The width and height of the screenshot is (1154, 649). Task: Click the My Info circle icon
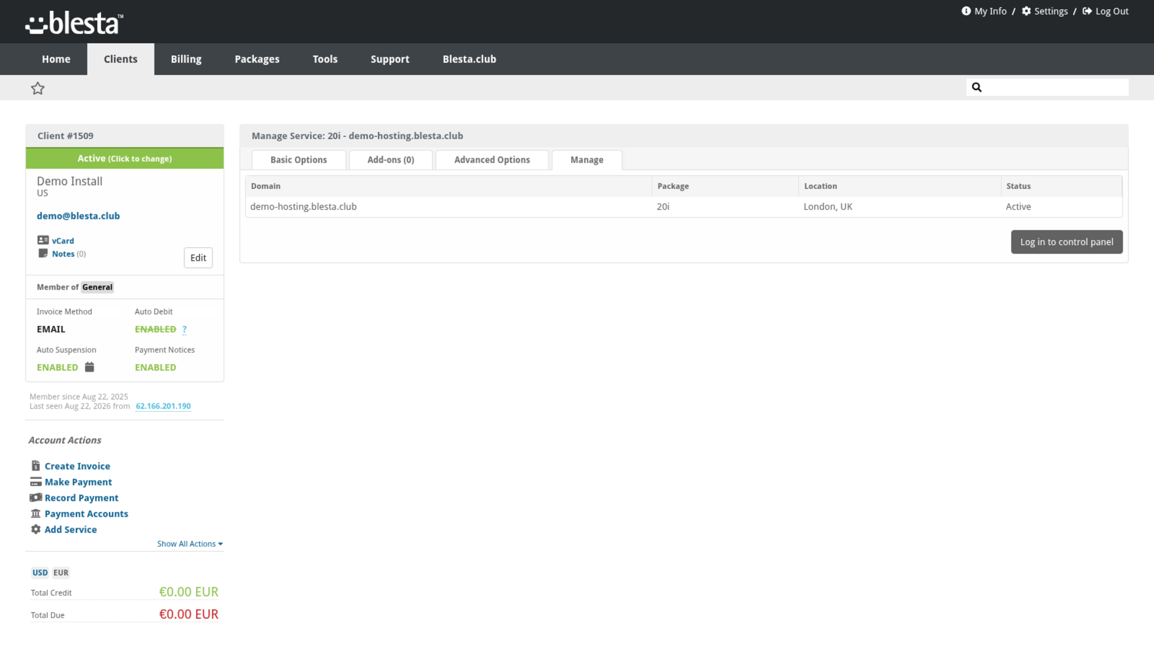click(x=966, y=11)
